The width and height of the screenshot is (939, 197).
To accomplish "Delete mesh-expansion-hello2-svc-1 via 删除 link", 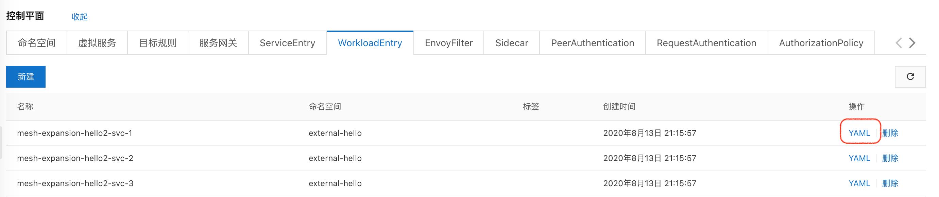I will [890, 133].
